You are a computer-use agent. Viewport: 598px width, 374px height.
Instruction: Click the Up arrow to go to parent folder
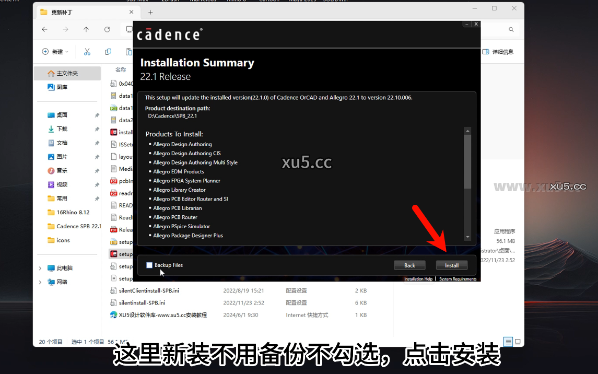(x=86, y=29)
